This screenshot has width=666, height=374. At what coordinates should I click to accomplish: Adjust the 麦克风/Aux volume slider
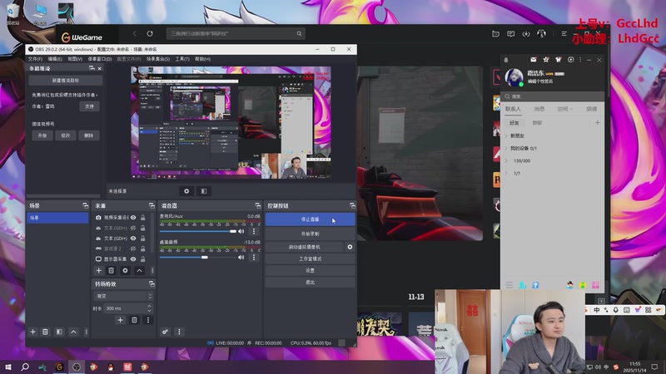198,231
